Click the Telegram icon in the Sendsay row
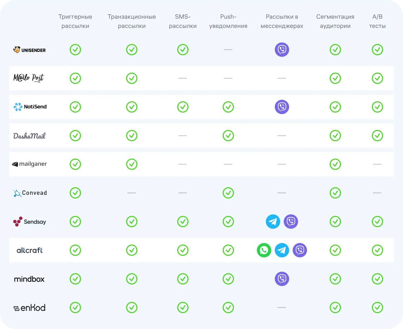 point(273,222)
